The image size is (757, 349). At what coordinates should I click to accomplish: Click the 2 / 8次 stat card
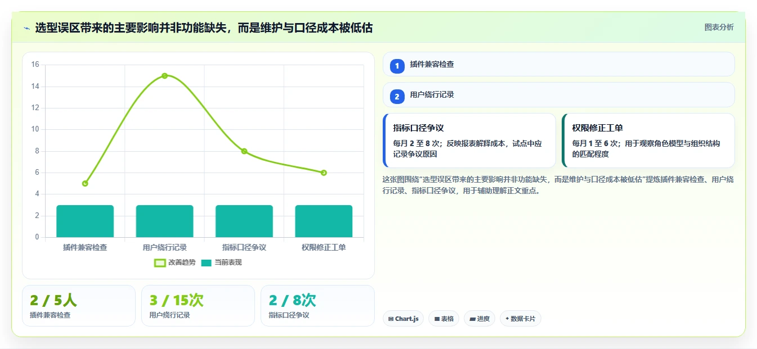[317, 306]
